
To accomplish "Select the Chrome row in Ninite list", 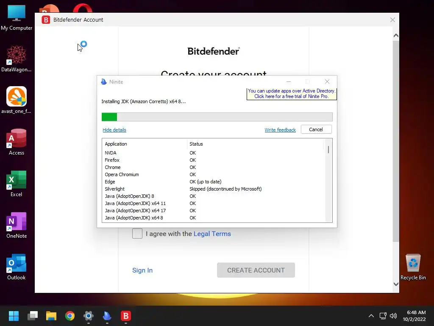I will point(213,167).
